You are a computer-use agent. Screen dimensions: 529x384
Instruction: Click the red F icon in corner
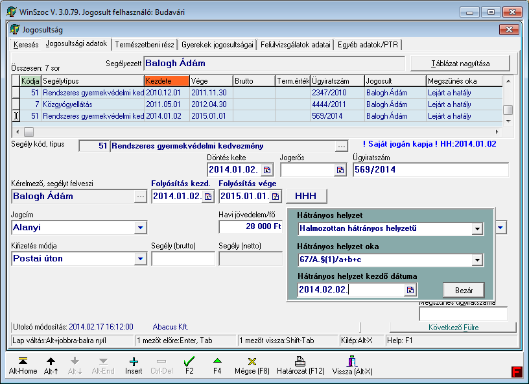click(x=517, y=372)
